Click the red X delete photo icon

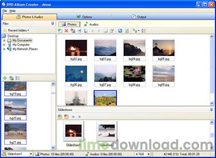67,31
